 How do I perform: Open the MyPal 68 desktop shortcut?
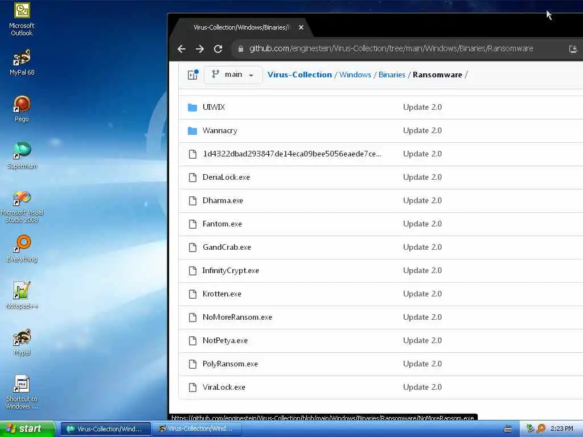pos(22,63)
